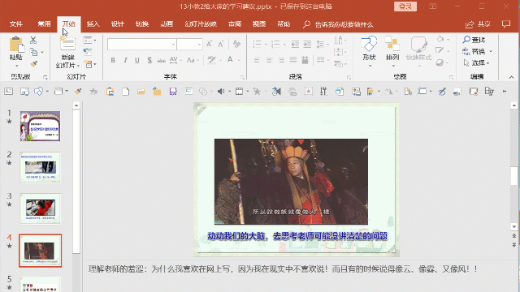The height and width of the screenshot is (292, 520).
Task: Click the open folder icon in quick toolbar
Action: (x=141, y=92)
